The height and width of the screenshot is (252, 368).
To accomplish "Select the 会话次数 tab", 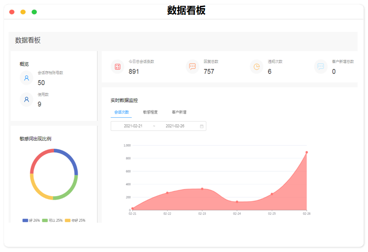I will (x=121, y=112).
